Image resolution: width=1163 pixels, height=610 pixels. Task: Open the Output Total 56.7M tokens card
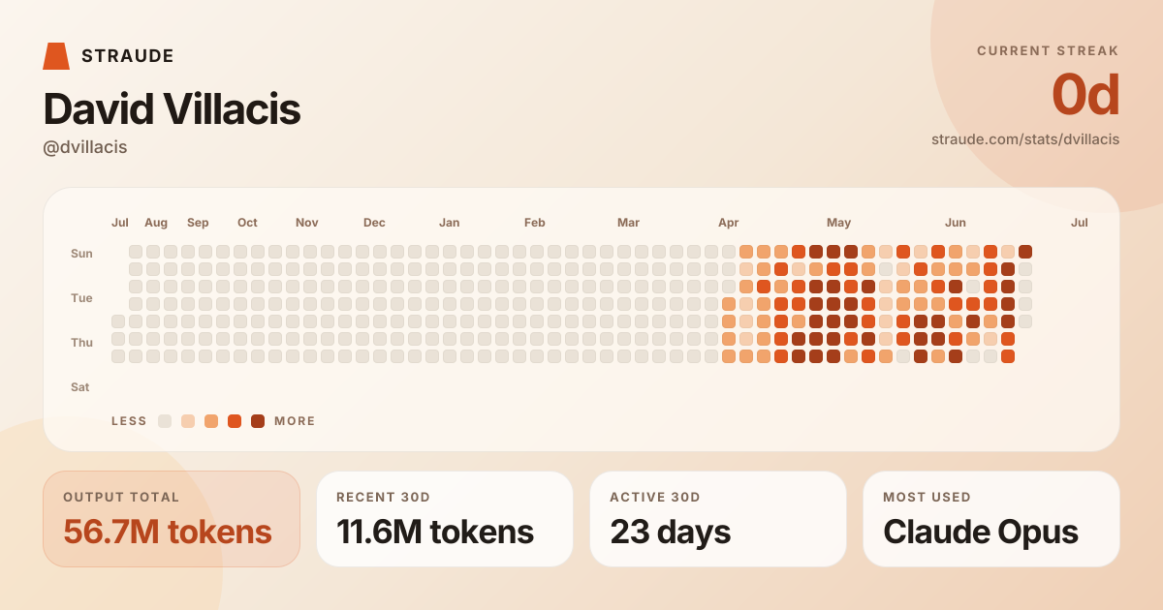pos(172,519)
